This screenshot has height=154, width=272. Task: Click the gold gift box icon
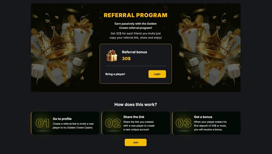point(112,55)
